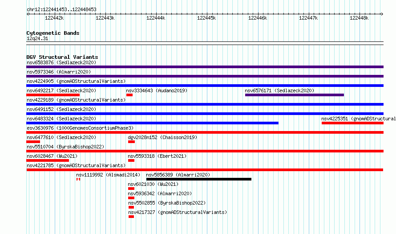This screenshot has width=396, height=234.
Task: Open nsv4221785 (gnomADStructuralVariants) label
Action: click(76, 165)
